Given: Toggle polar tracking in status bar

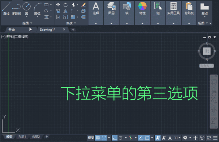Looking at the screenshot, I should 121,138.
